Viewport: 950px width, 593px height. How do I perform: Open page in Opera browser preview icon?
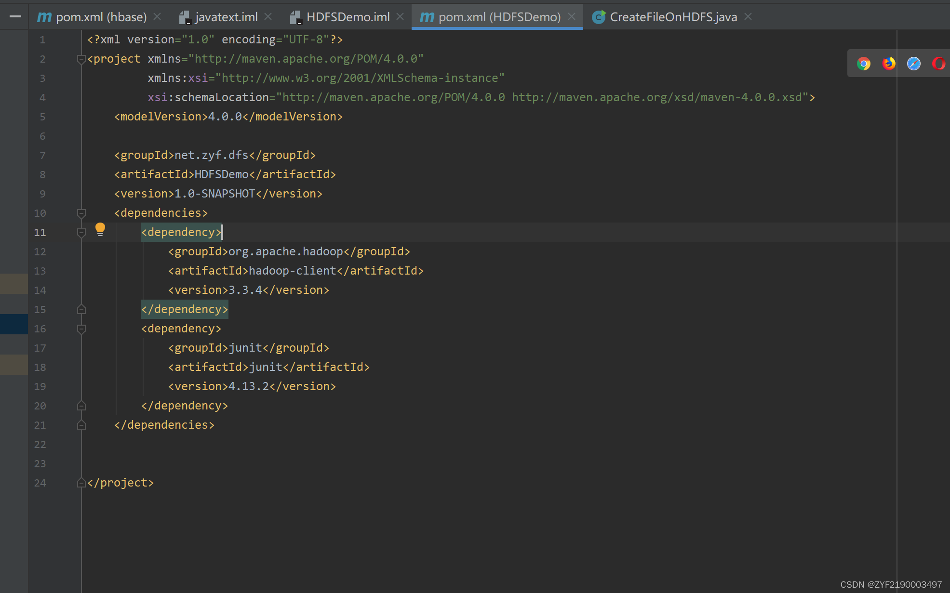tap(938, 63)
